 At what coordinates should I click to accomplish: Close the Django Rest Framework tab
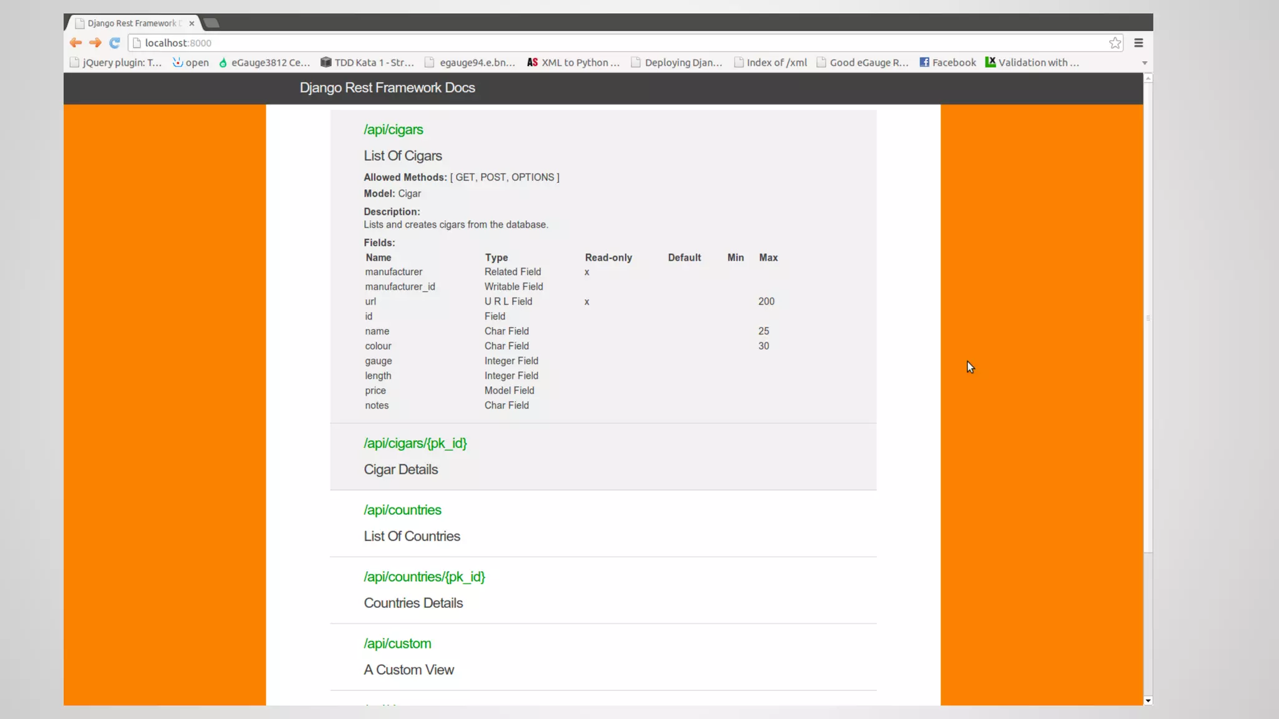click(x=192, y=23)
